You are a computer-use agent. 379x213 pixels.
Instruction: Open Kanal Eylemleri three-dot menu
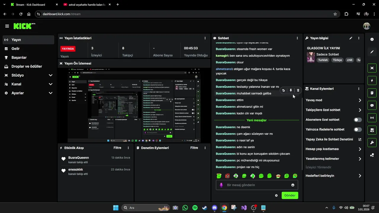pyautogui.click(x=359, y=89)
